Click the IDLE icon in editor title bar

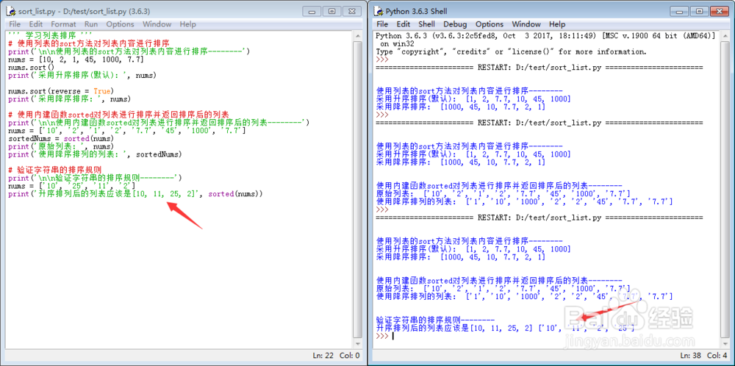pyautogui.click(x=11, y=11)
